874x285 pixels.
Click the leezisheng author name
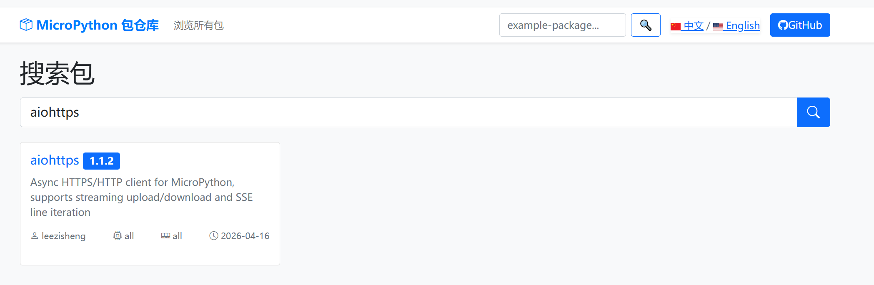coord(63,236)
